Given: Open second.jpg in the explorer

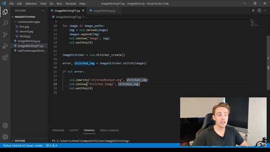Looking at the screenshot, I should [26, 31].
